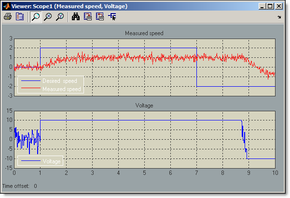This screenshot has height=198, width=290.
Task: Click the Voltage plot title
Action: [144, 105]
